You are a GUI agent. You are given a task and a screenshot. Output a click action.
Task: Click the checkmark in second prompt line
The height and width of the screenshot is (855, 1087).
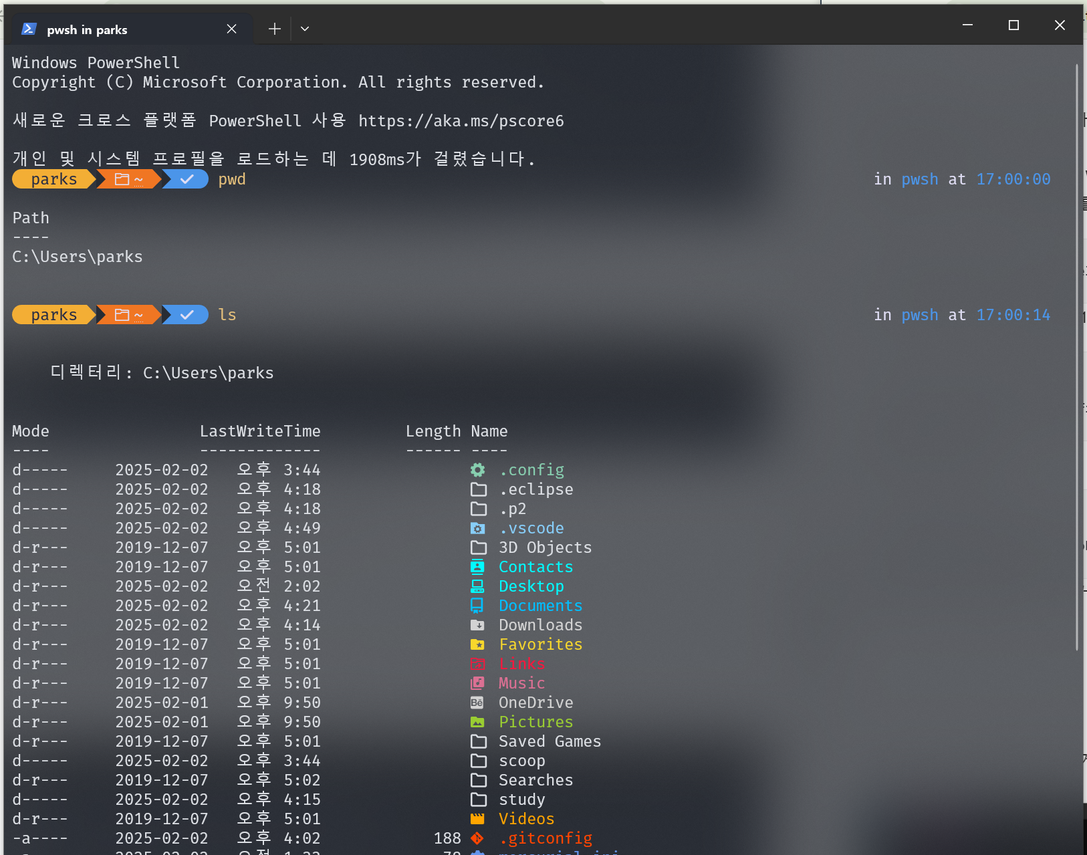point(187,314)
